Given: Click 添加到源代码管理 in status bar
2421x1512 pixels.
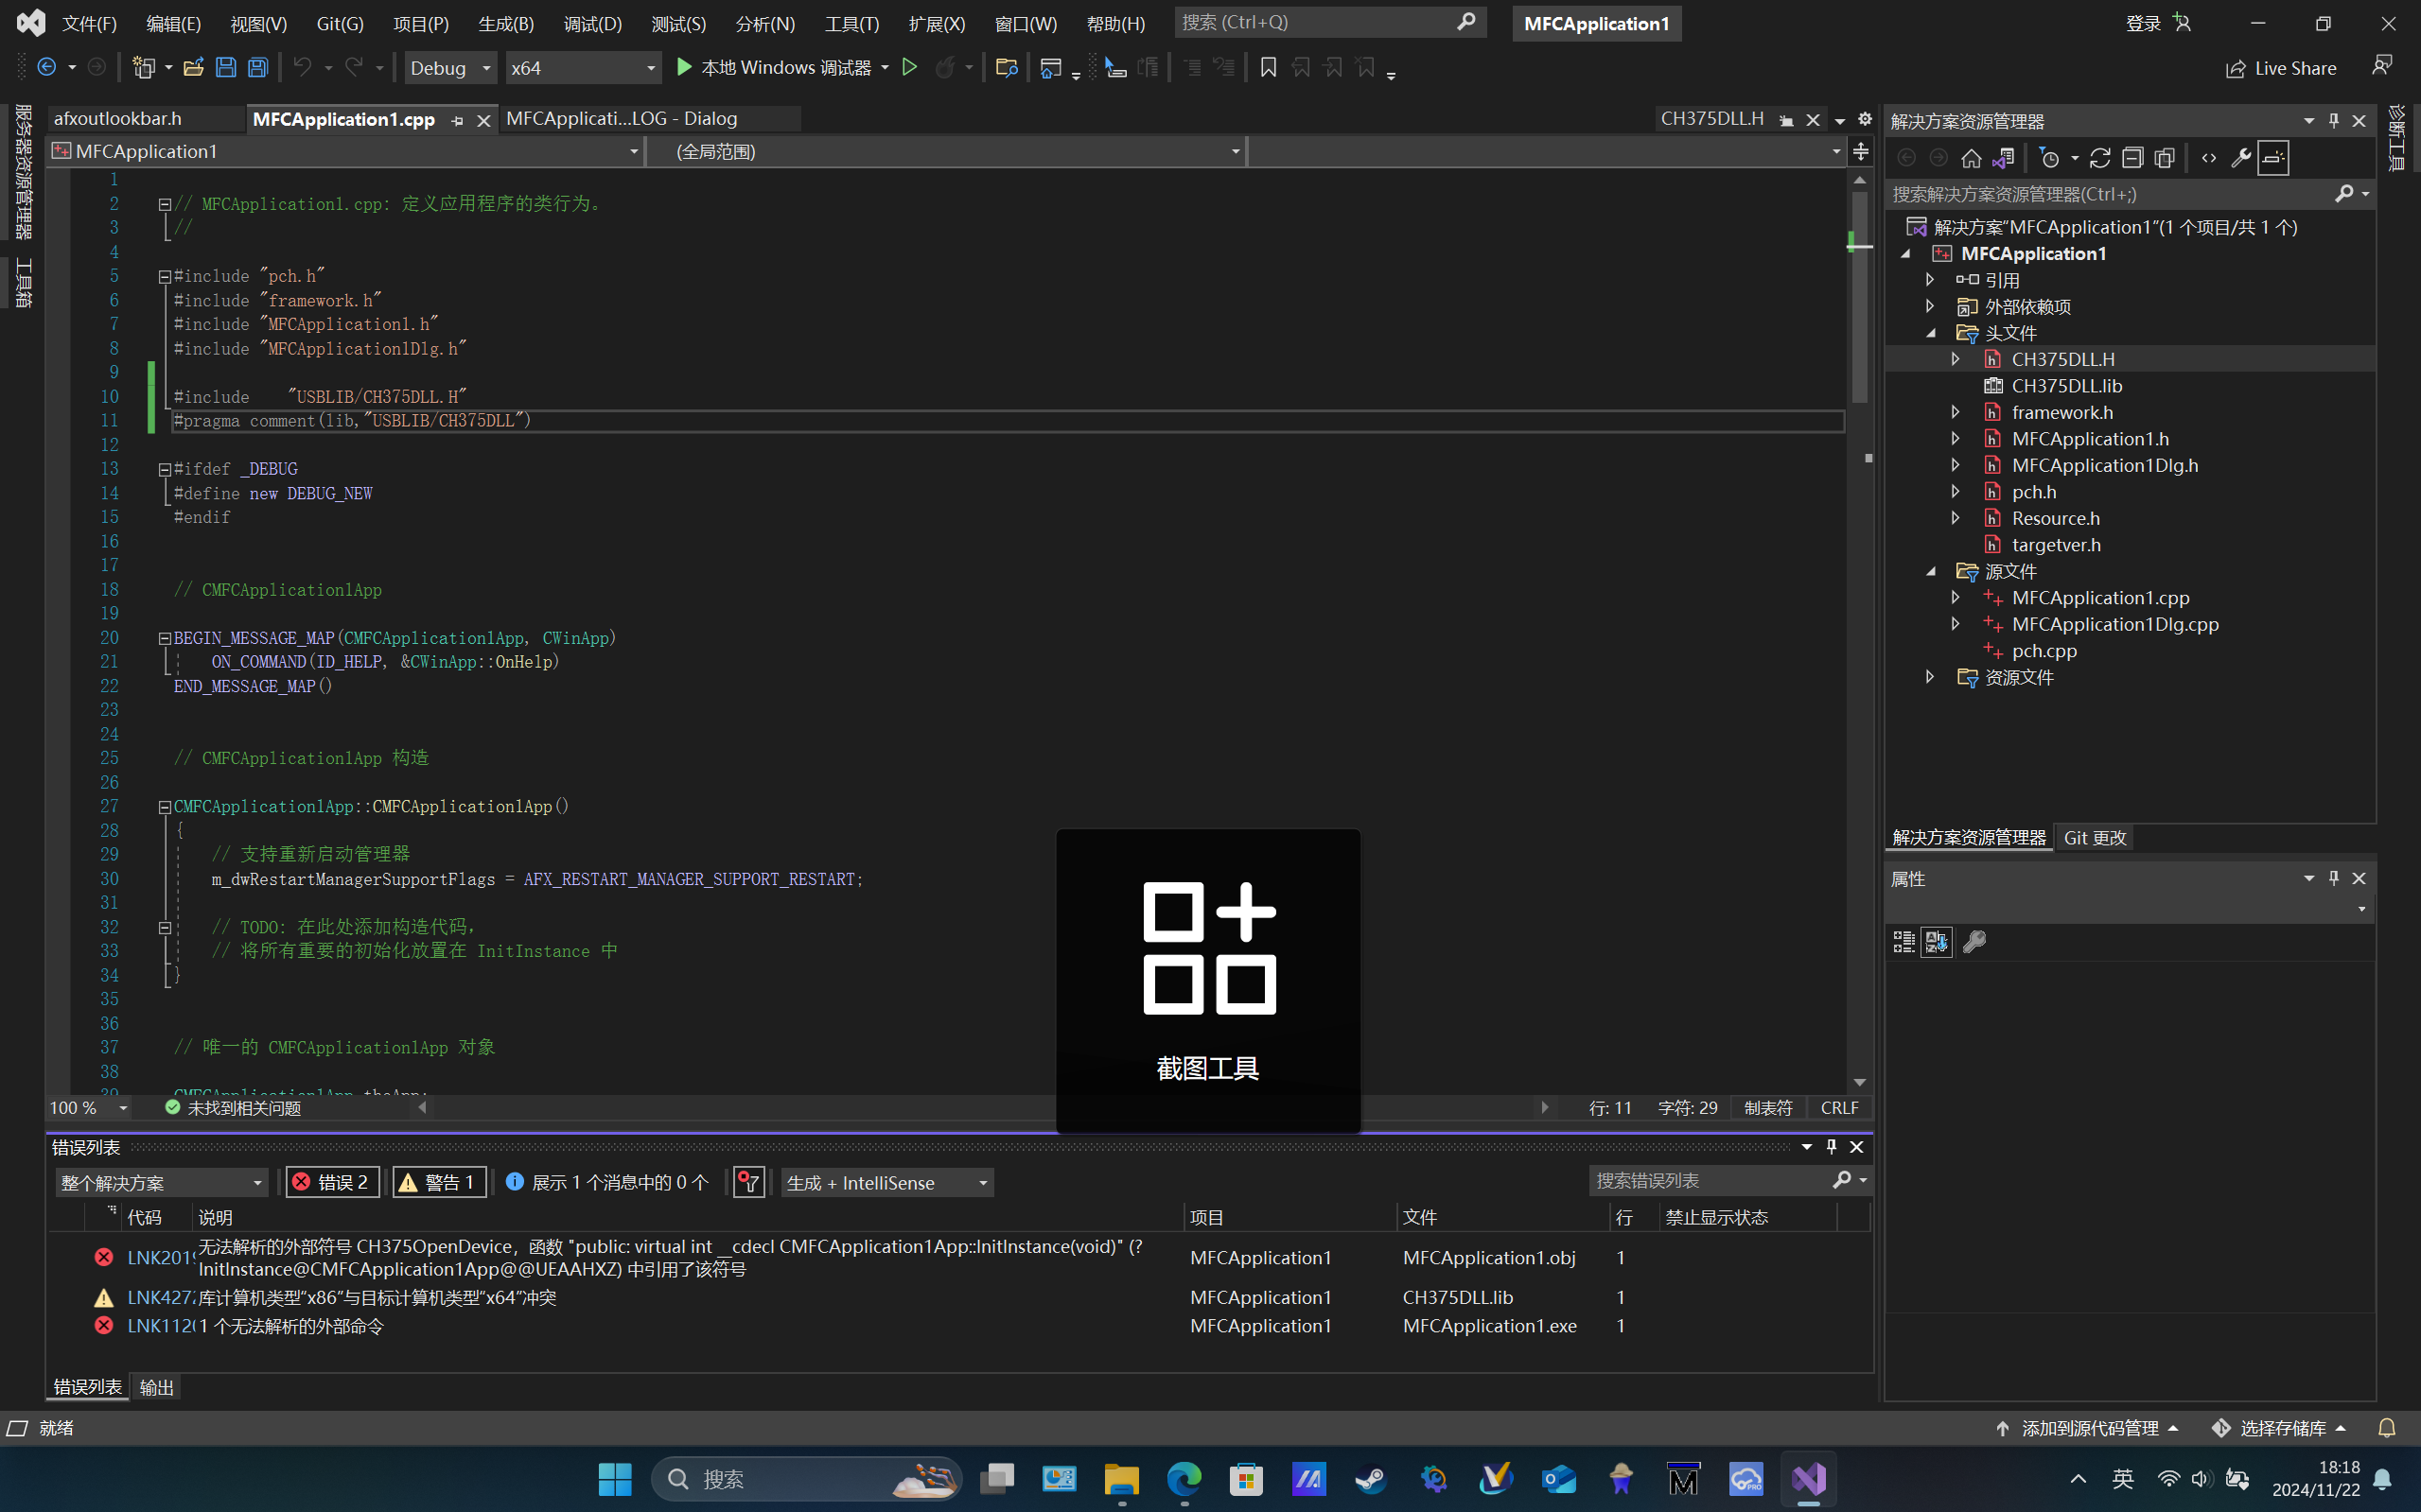Looking at the screenshot, I should coord(2088,1428).
